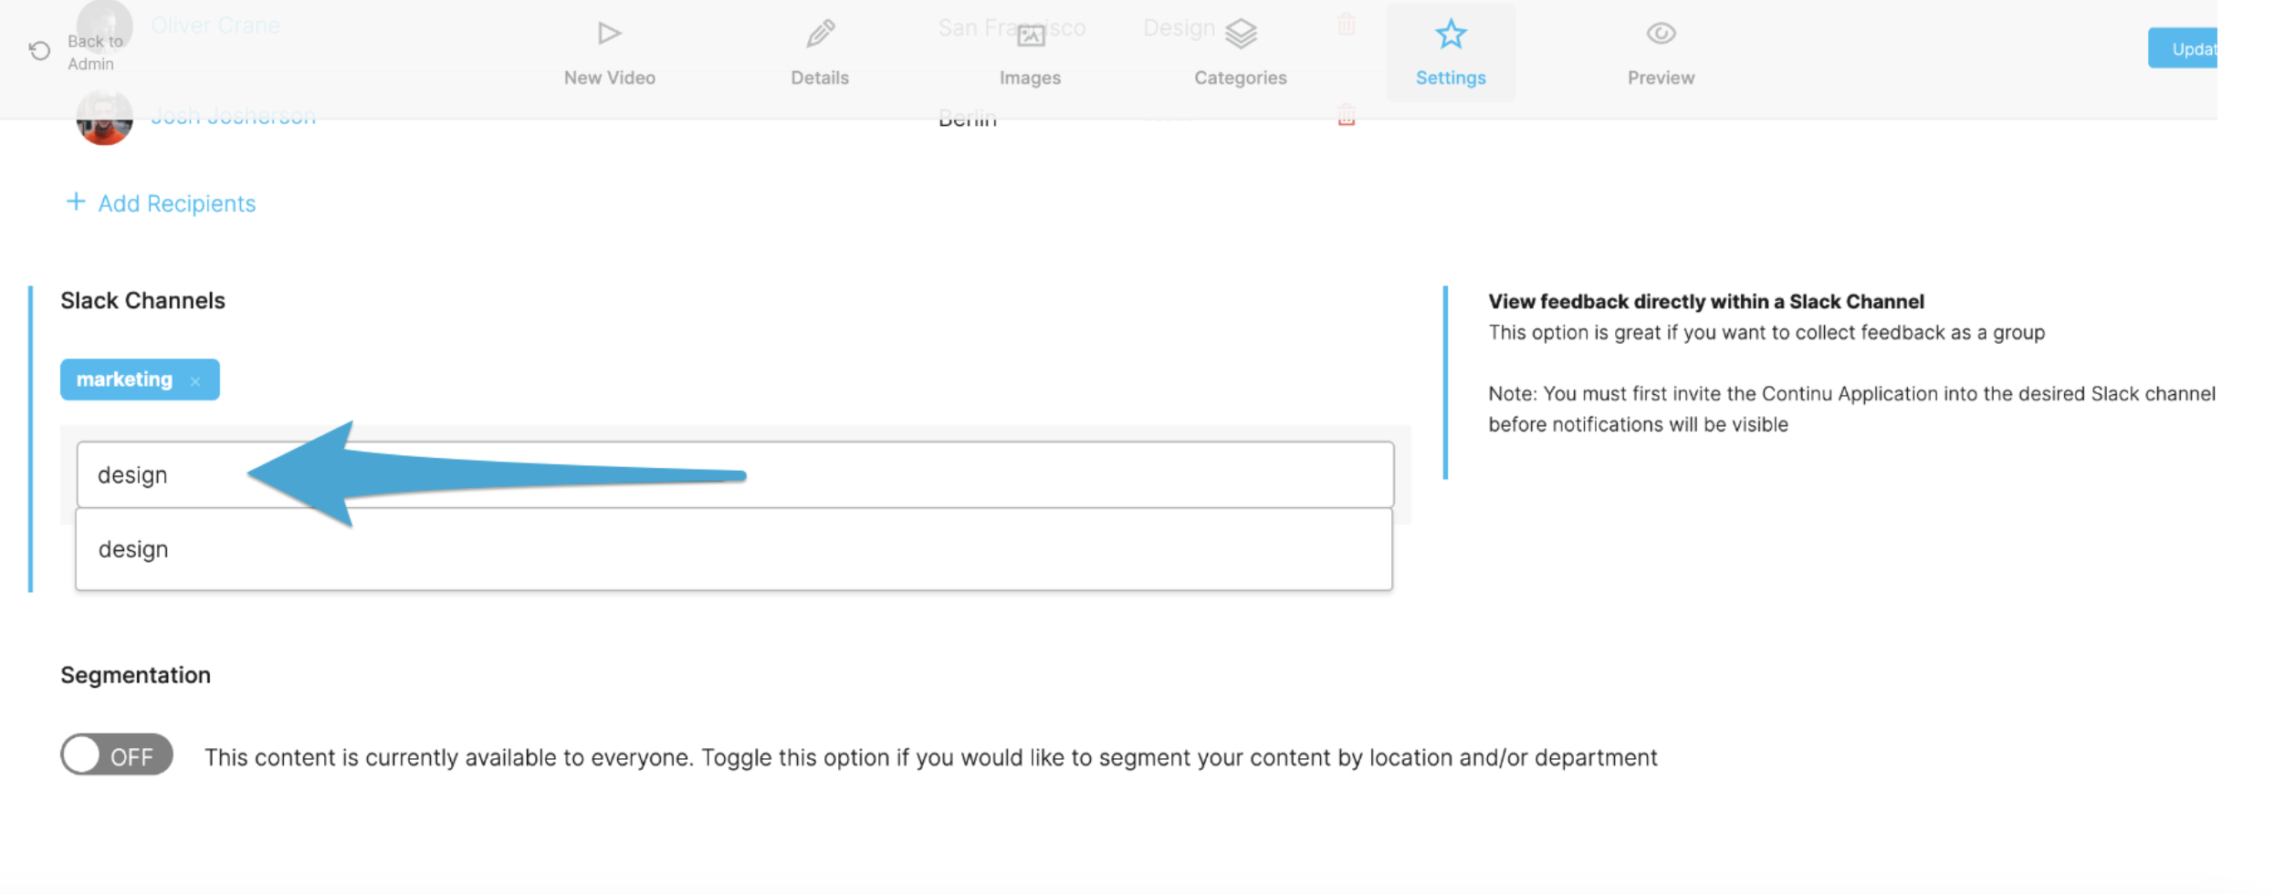
Task: Open Josh Josherson recipient name
Action: click(233, 116)
